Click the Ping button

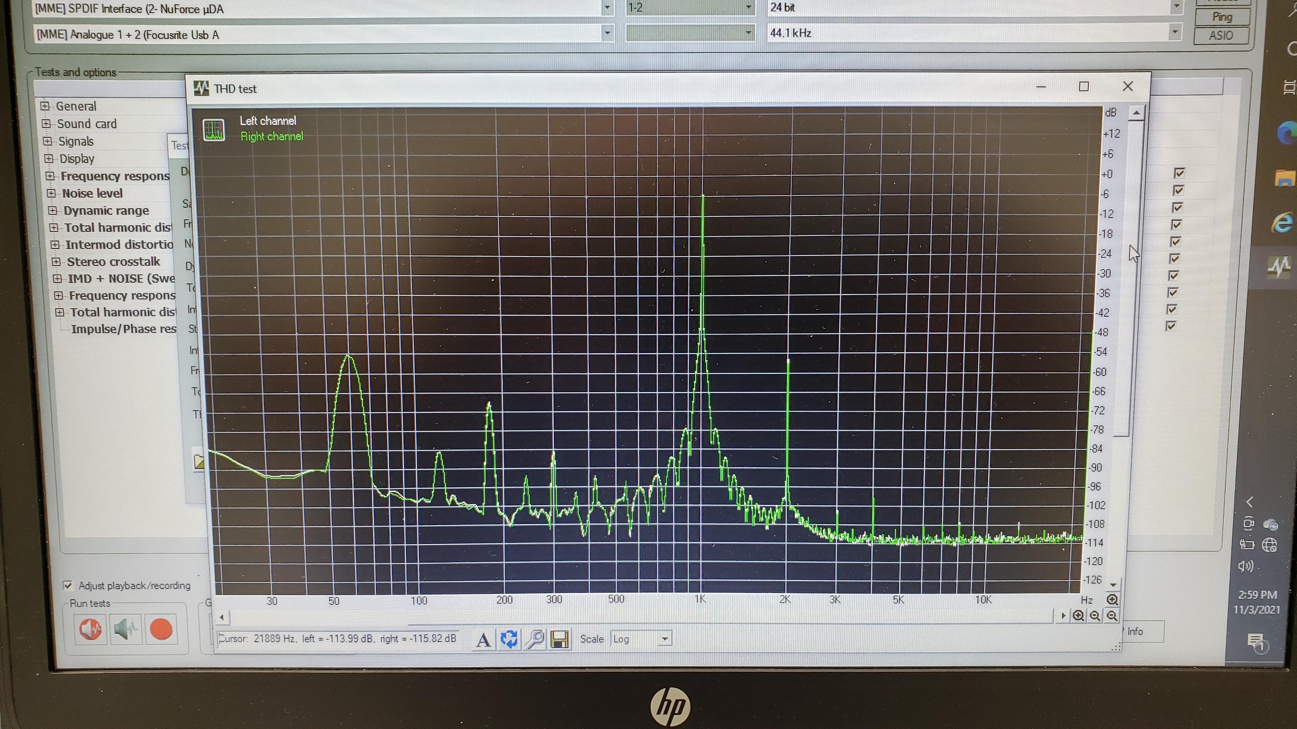[1222, 17]
